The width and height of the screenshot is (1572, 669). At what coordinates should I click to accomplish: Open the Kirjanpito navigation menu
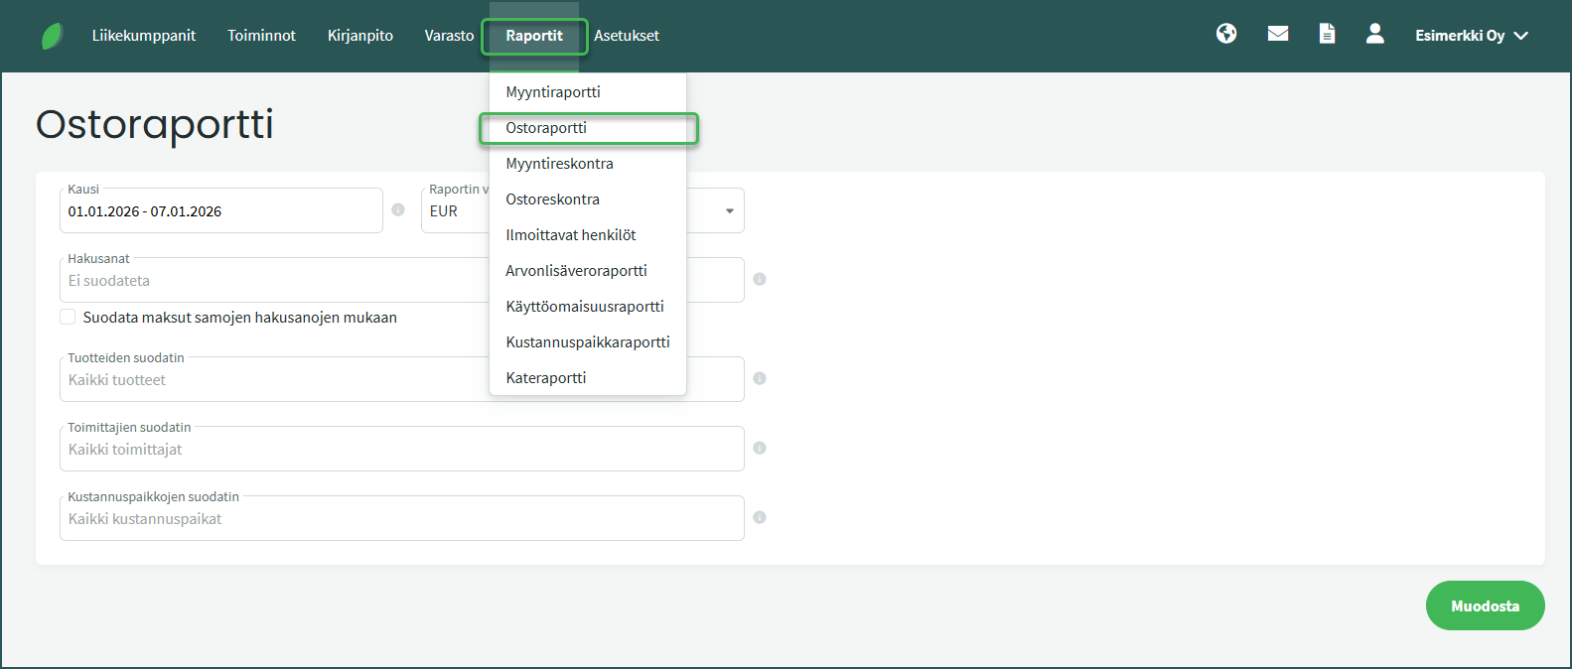point(360,36)
